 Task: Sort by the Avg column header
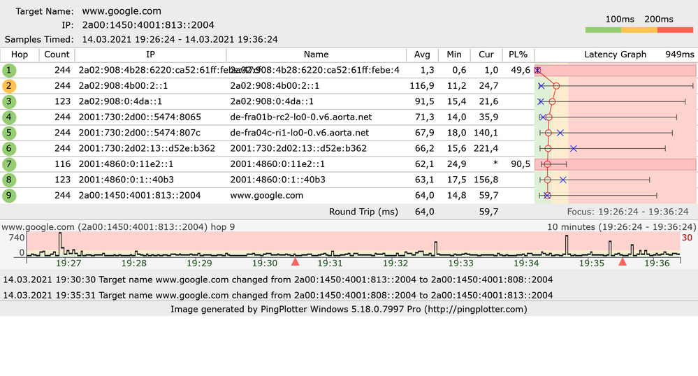[x=422, y=55]
